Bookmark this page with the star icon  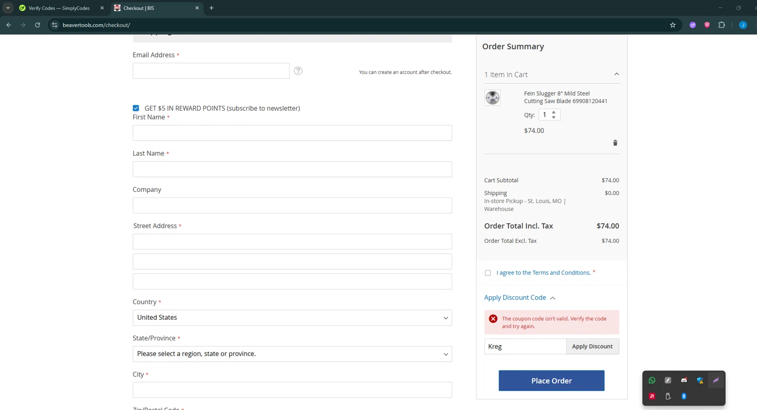[673, 25]
